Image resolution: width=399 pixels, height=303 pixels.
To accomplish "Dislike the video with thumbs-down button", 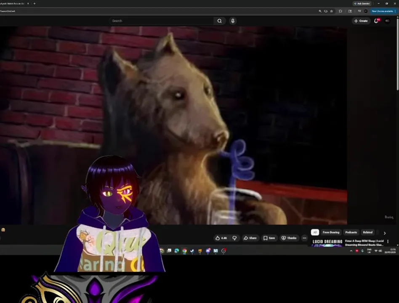I will (234, 238).
